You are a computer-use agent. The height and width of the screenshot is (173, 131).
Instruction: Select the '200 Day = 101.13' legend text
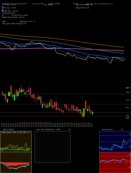[x=11, y=11]
